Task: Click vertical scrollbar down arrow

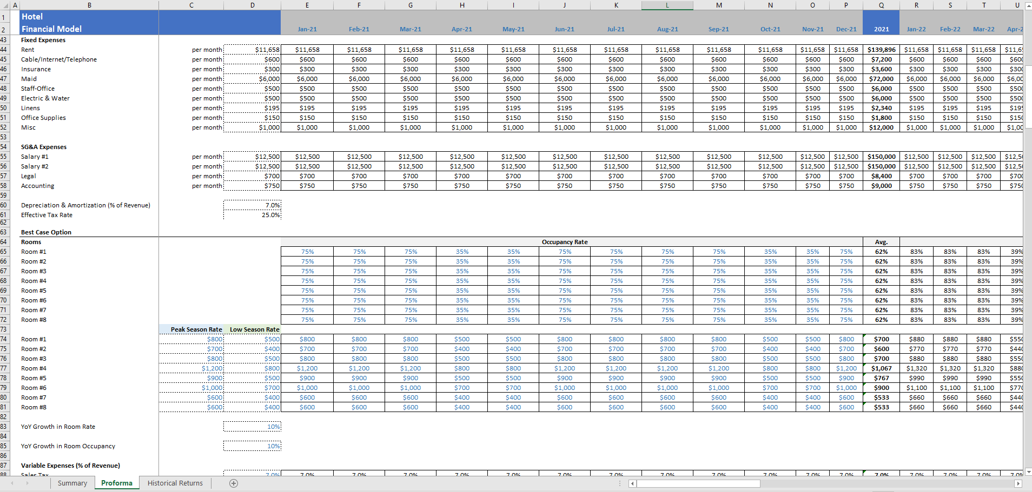Action: pos(1028,472)
